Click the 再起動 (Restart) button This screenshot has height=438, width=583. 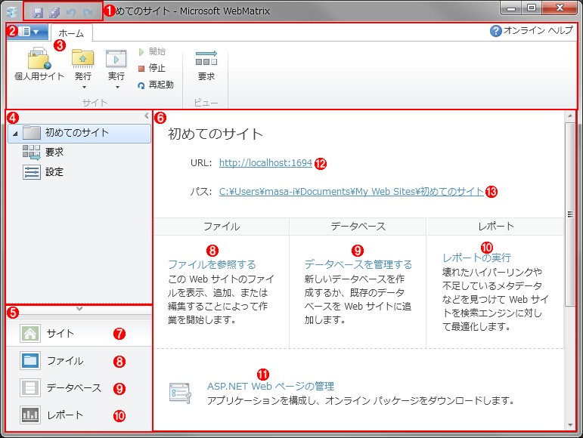click(x=156, y=85)
